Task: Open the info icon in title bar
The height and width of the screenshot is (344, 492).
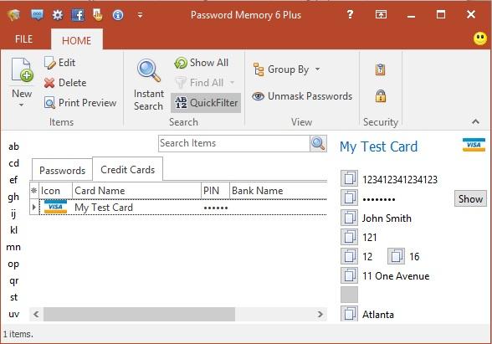Action: point(118,15)
